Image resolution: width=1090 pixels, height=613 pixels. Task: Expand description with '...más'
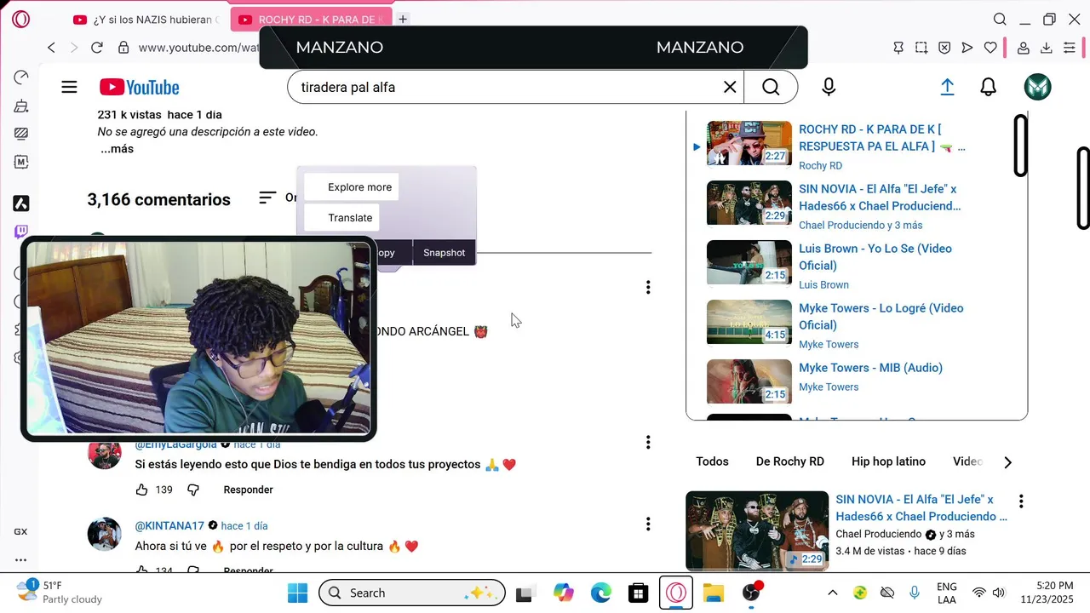[x=117, y=149]
